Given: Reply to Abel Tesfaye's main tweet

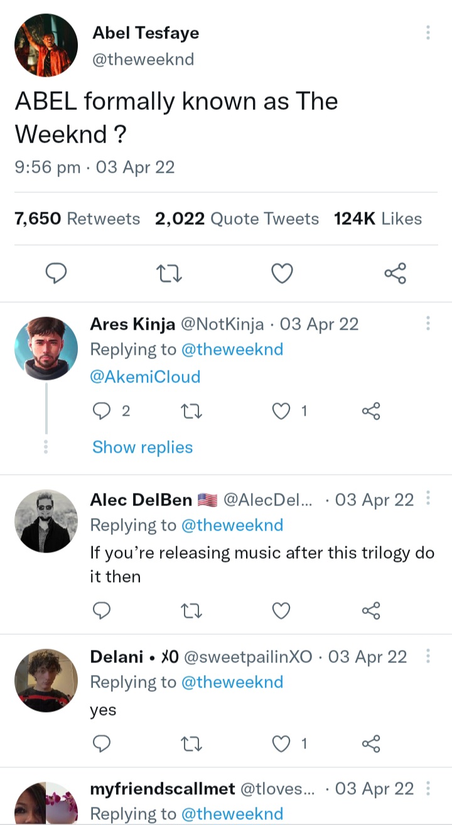Looking at the screenshot, I should click(57, 273).
